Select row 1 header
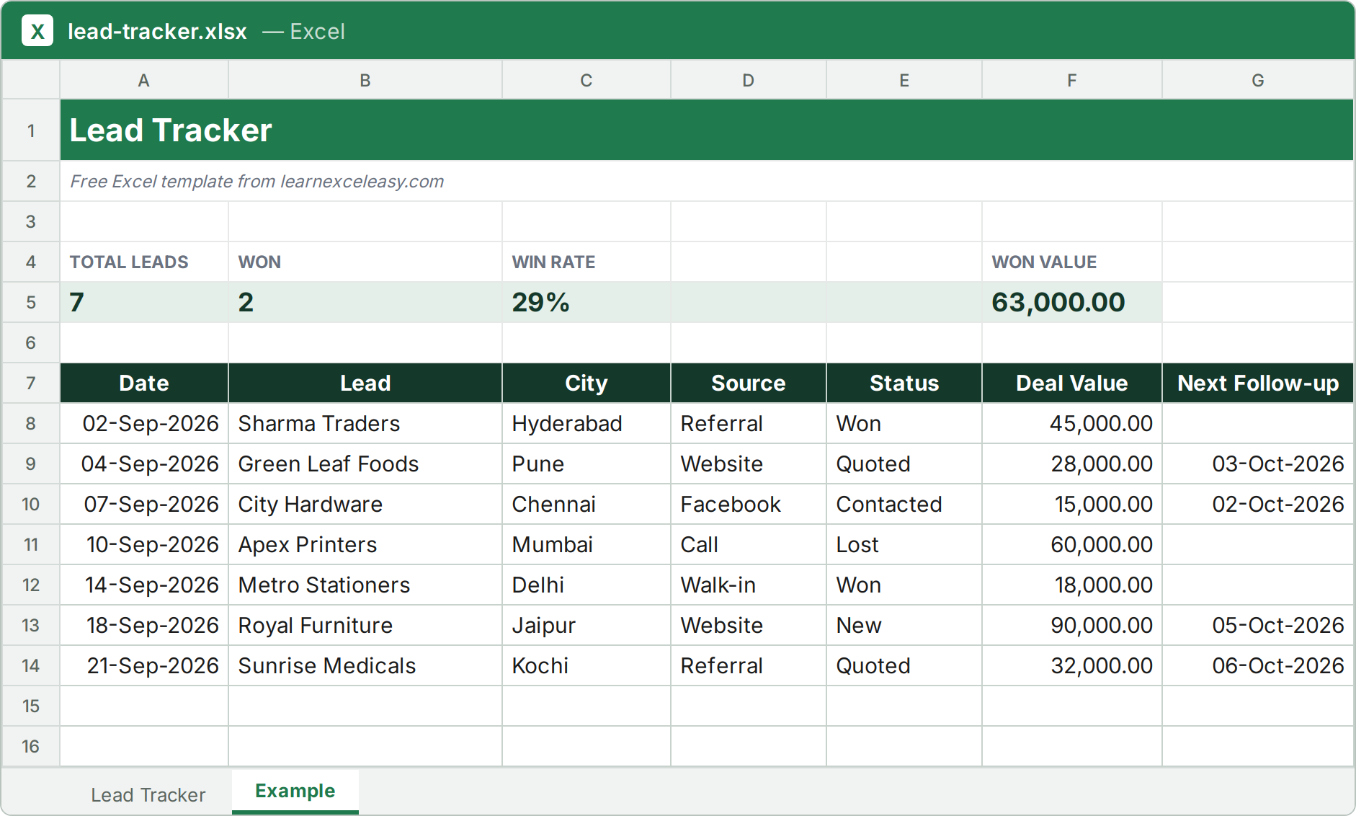Image resolution: width=1356 pixels, height=816 pixels. click(x=31, y=130)
